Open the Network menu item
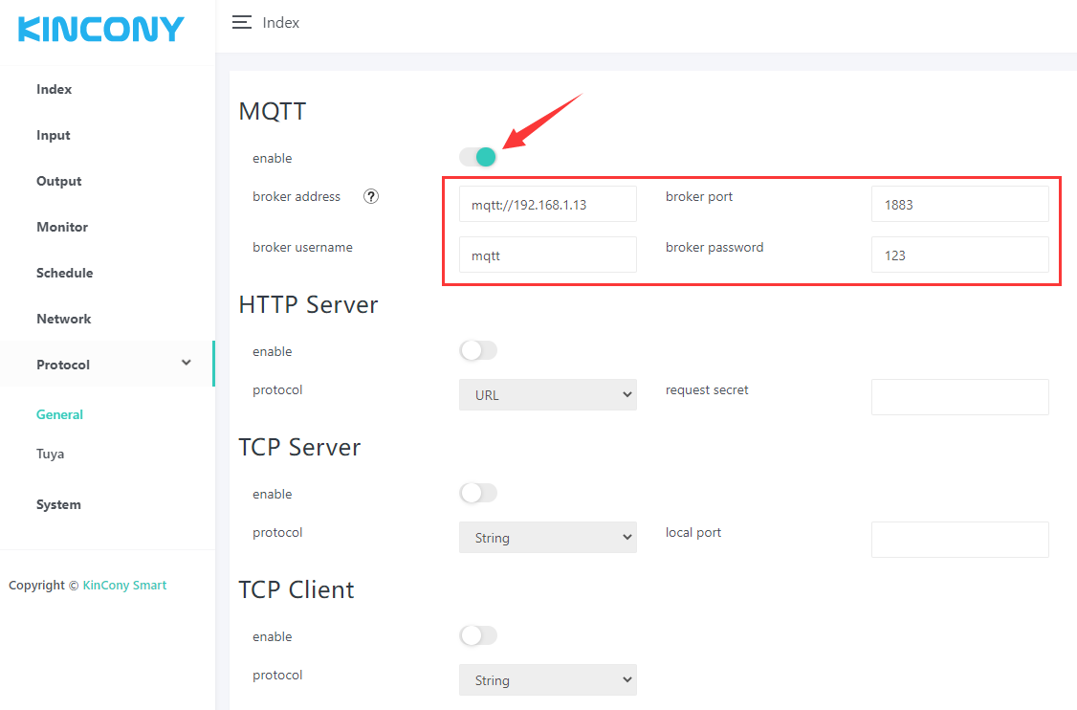Image resolution: width=1077 pixels, height=710 pixels. 64,319
